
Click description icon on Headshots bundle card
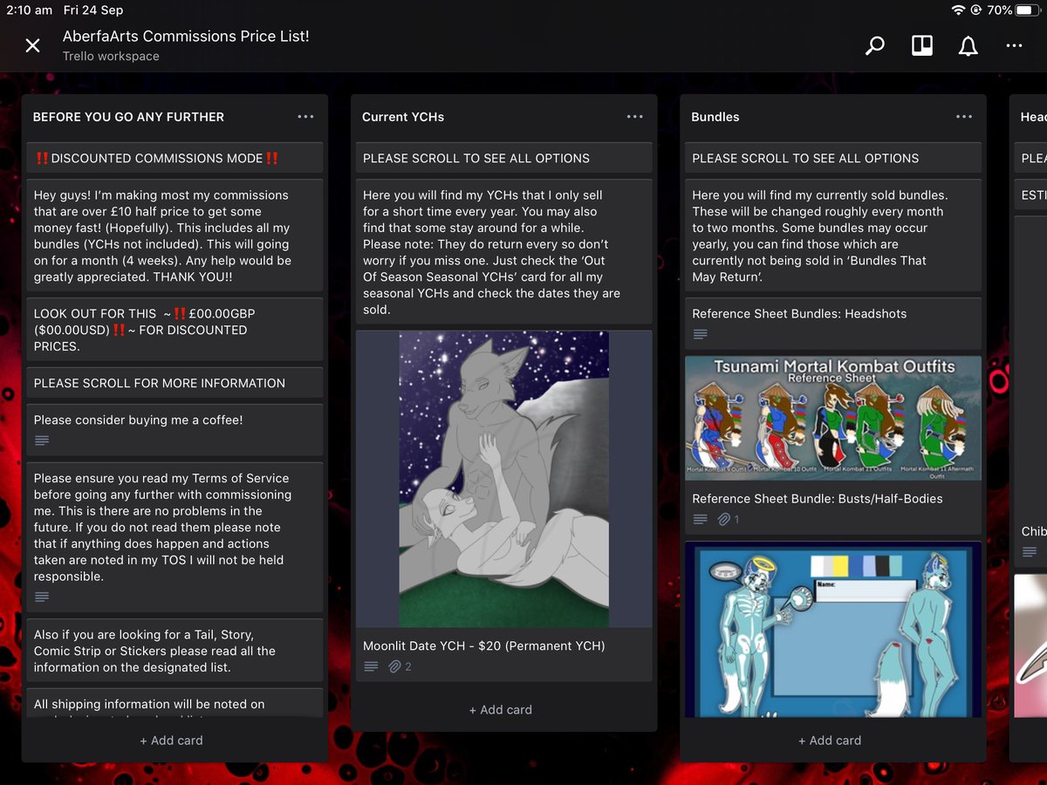coord(700,334)
